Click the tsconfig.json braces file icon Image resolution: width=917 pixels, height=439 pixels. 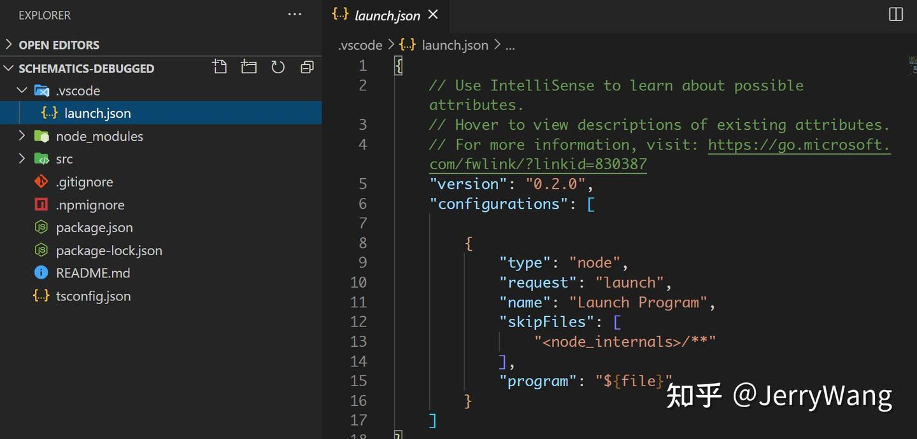(41, 296)
